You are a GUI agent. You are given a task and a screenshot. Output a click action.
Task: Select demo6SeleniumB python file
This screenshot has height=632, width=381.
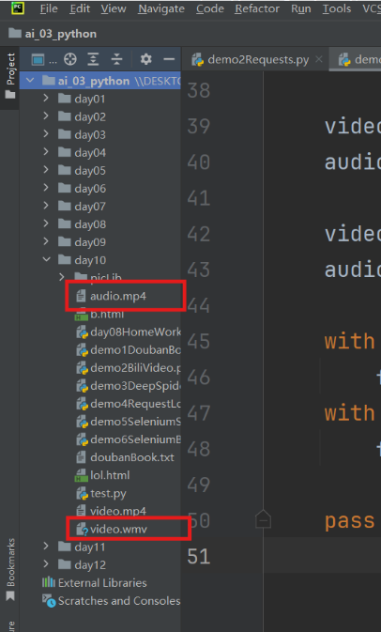coord(136,439)
